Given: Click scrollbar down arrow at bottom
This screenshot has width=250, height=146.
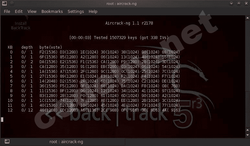Looking at the screenshot, I should tap(247, 135).
